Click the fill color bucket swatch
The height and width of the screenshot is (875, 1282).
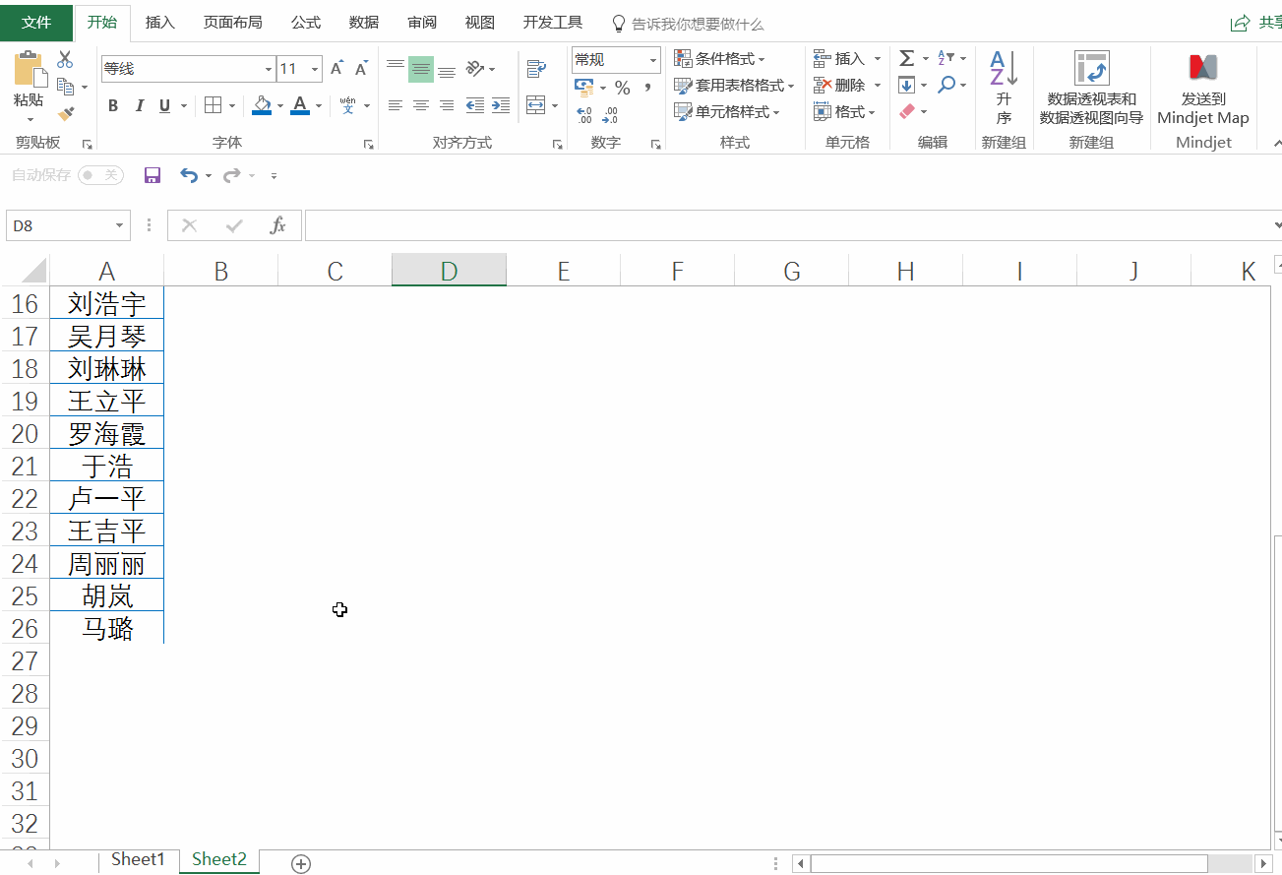point(262,105)
